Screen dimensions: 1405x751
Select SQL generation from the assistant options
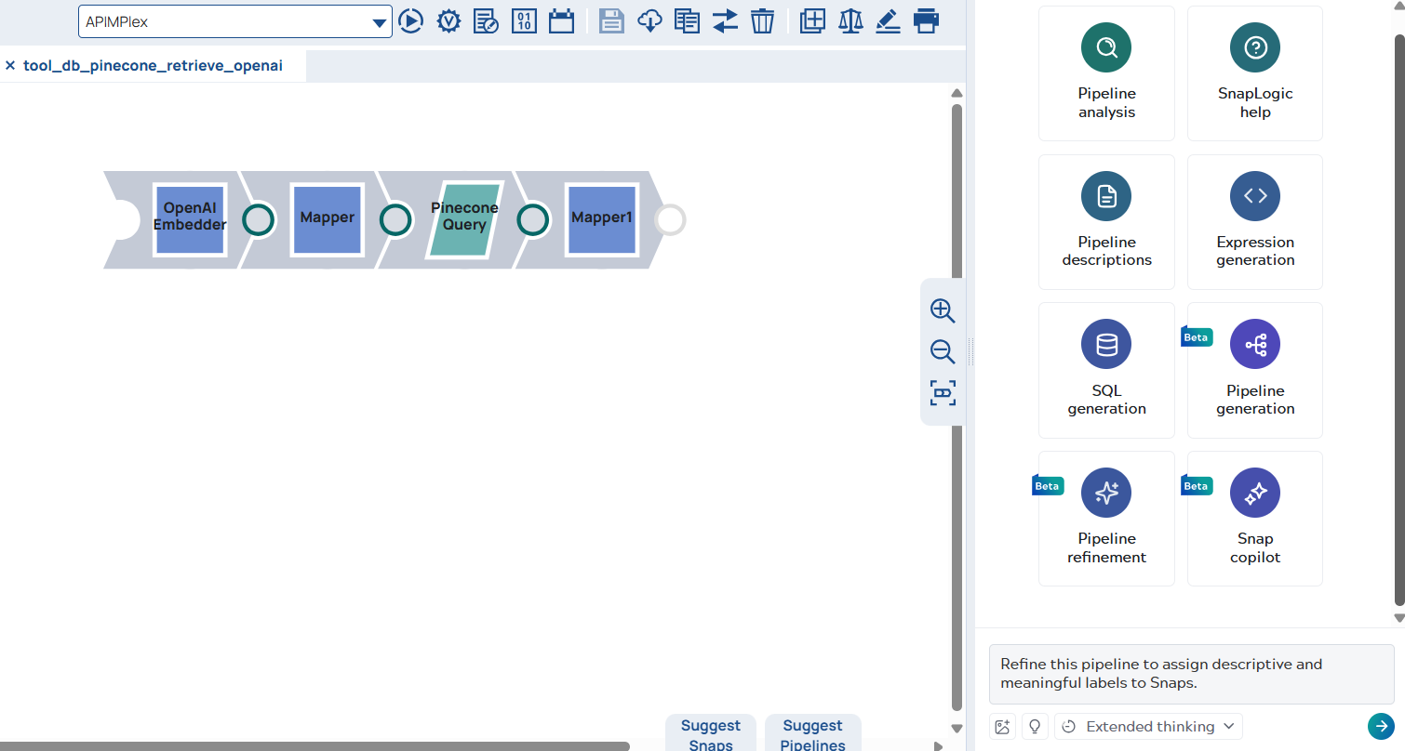coord(1106,370)
